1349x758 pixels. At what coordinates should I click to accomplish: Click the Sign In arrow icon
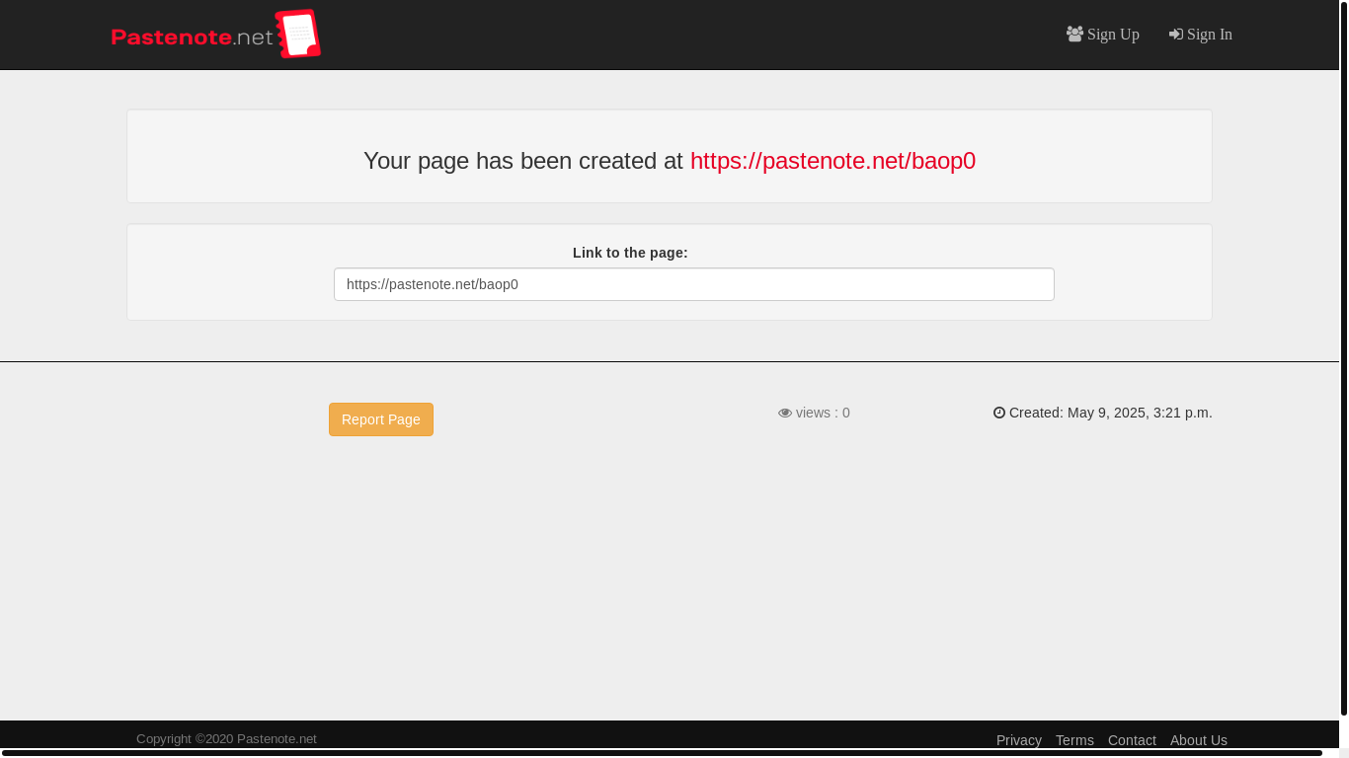point(1176,34)
